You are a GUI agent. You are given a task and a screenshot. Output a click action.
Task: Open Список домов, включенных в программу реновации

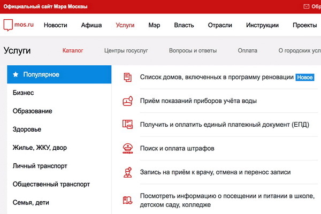(217, 77)
